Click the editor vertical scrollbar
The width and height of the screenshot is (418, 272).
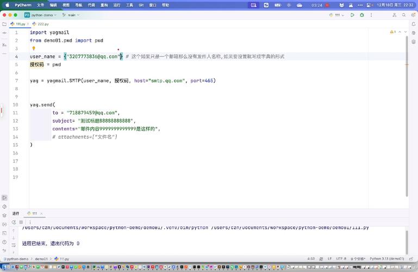click(407, 109)
